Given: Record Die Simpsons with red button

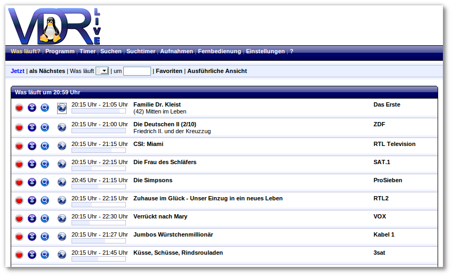Looking at the screenshot, I should tap(19, 182).
